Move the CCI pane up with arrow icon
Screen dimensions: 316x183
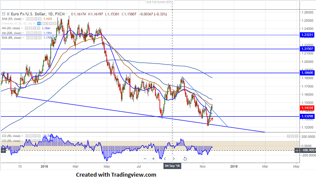click(288, 136)
